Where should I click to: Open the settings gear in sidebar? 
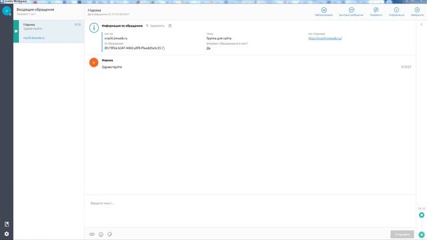click(7, 234)
